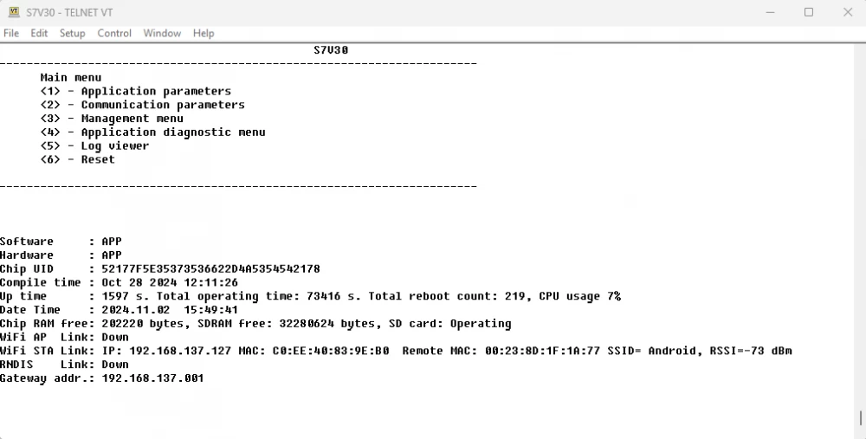The width and height of the screenshot is (866, 439).
Task: Click the Management menu line
Action: click(x=112, y=118)
